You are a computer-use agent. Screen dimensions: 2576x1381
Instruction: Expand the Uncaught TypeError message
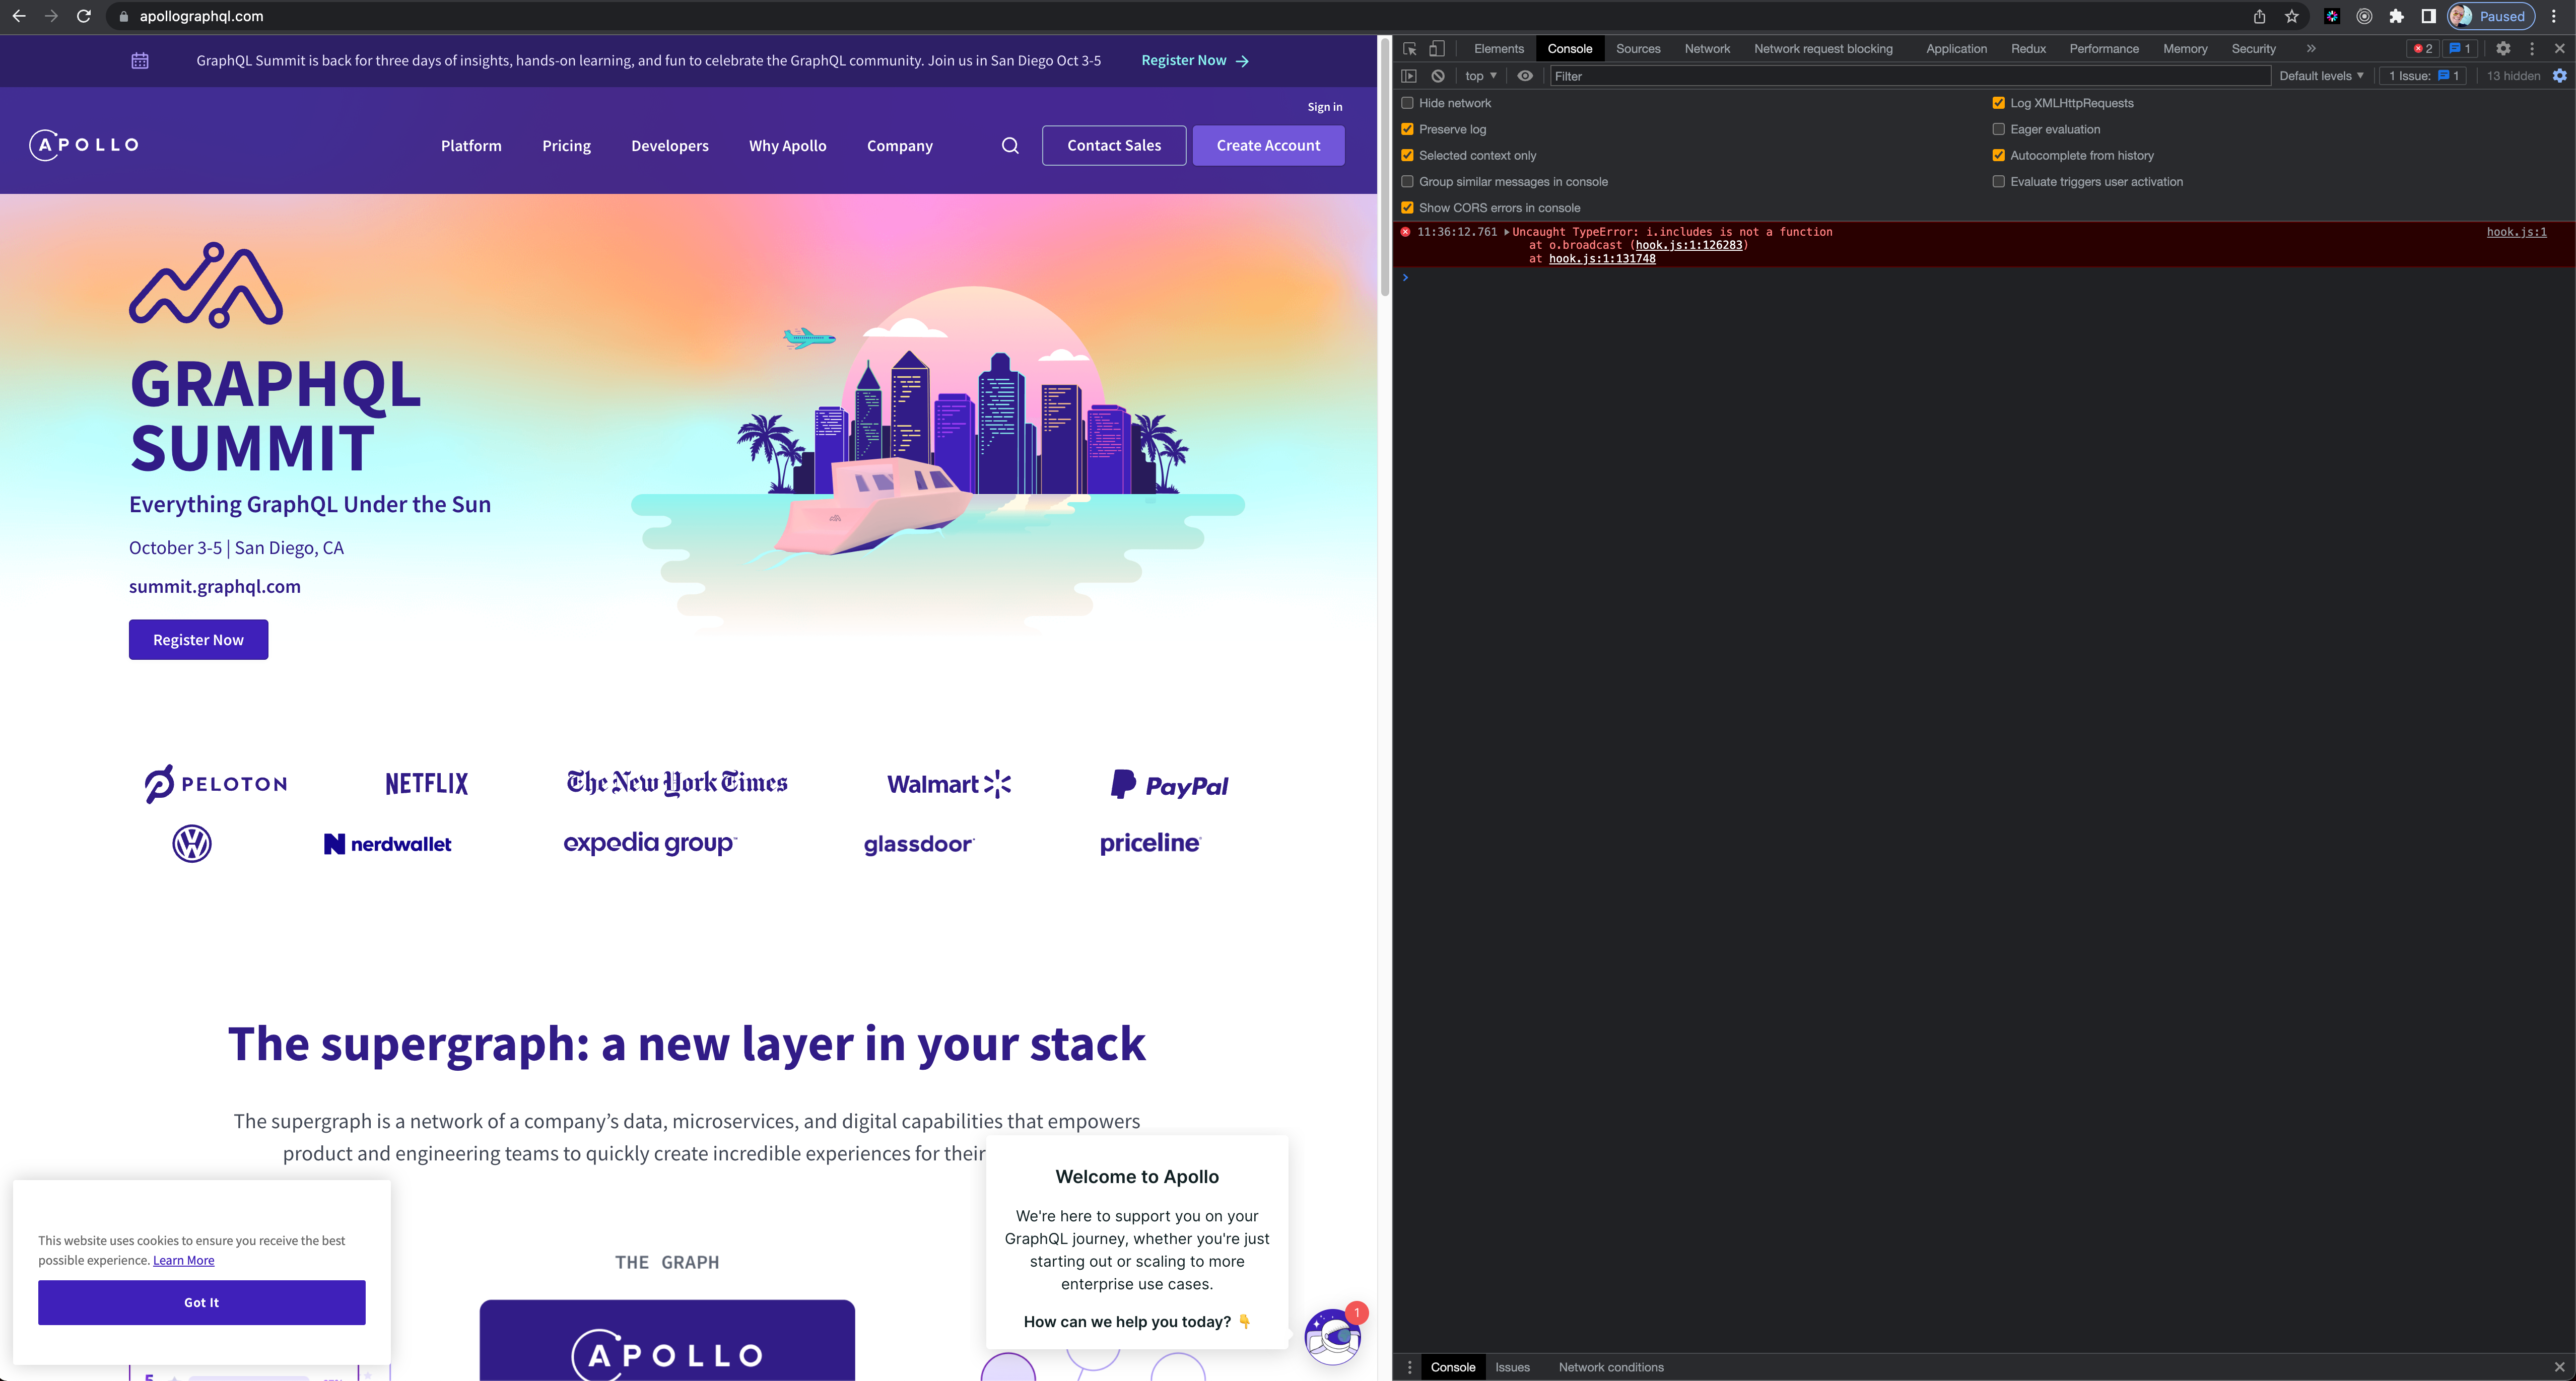[1507, 232]
